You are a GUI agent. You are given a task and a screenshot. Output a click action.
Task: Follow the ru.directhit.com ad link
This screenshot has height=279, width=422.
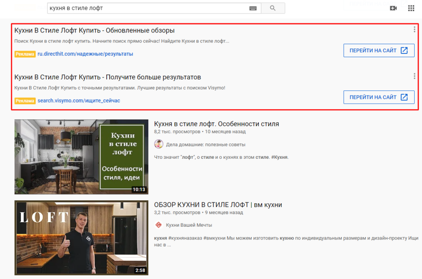point(85,54)
